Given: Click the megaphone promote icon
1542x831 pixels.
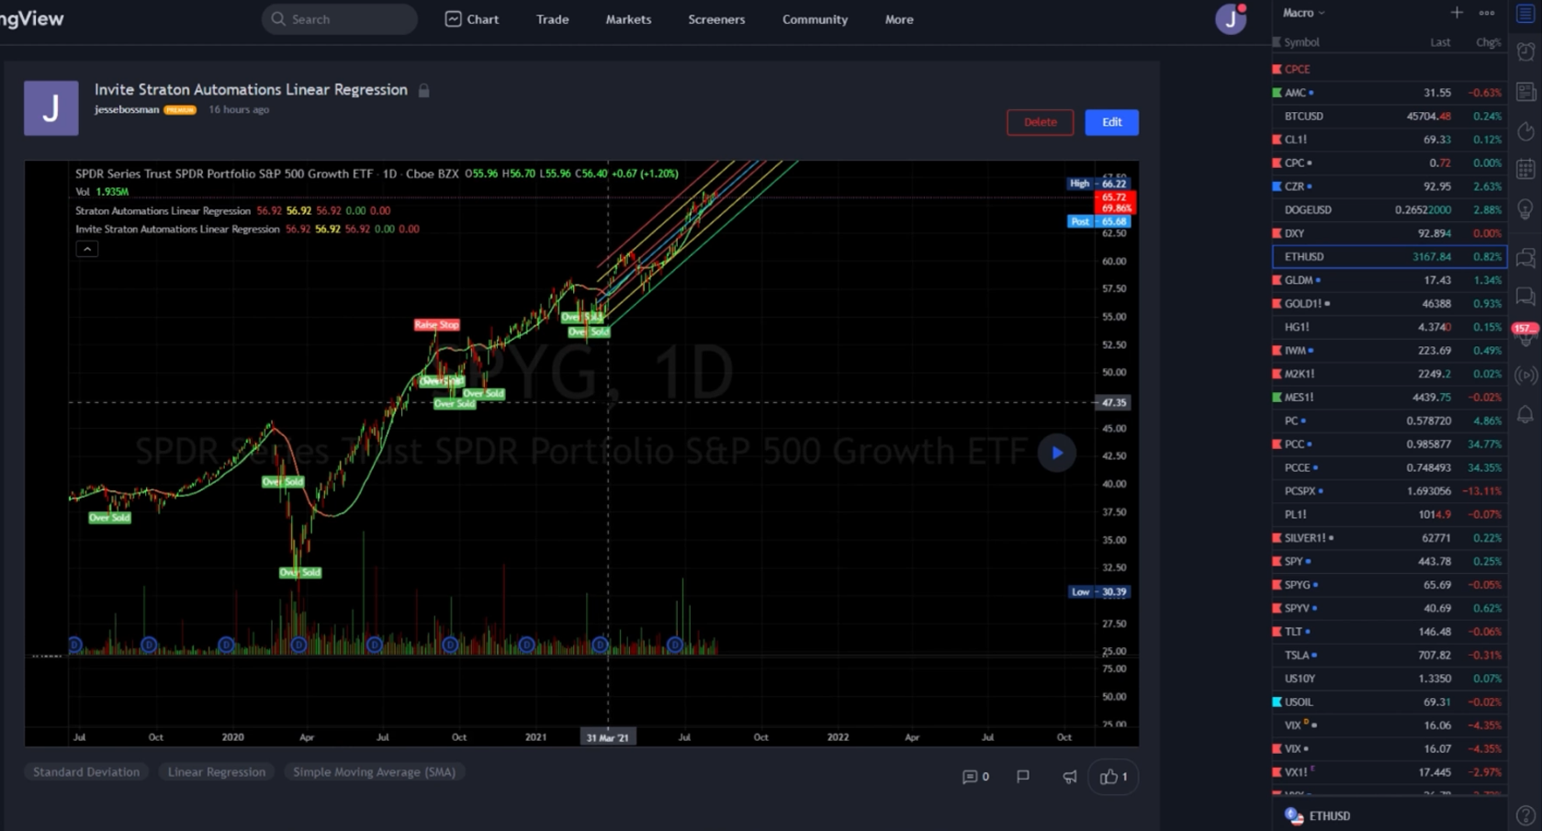Looking at the screenshot, I should [1069, 777].
